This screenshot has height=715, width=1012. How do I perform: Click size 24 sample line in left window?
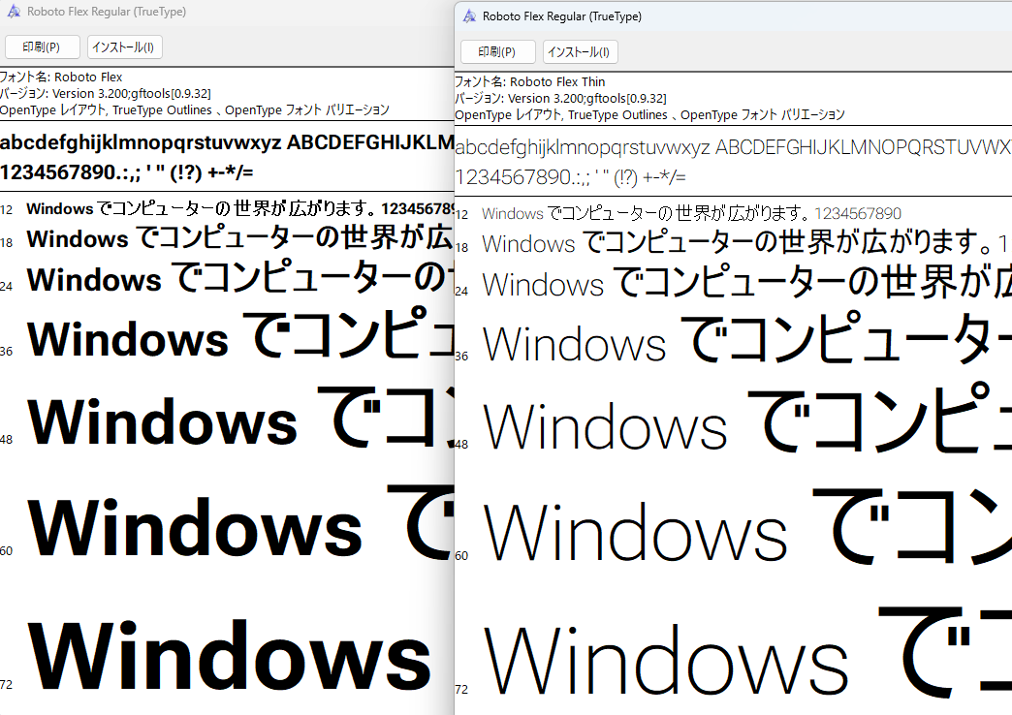(x=240, y=279)
